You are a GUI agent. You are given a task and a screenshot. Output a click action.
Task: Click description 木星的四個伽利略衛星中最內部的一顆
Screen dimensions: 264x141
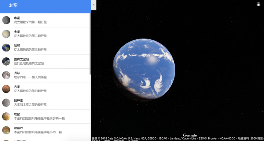39,118
